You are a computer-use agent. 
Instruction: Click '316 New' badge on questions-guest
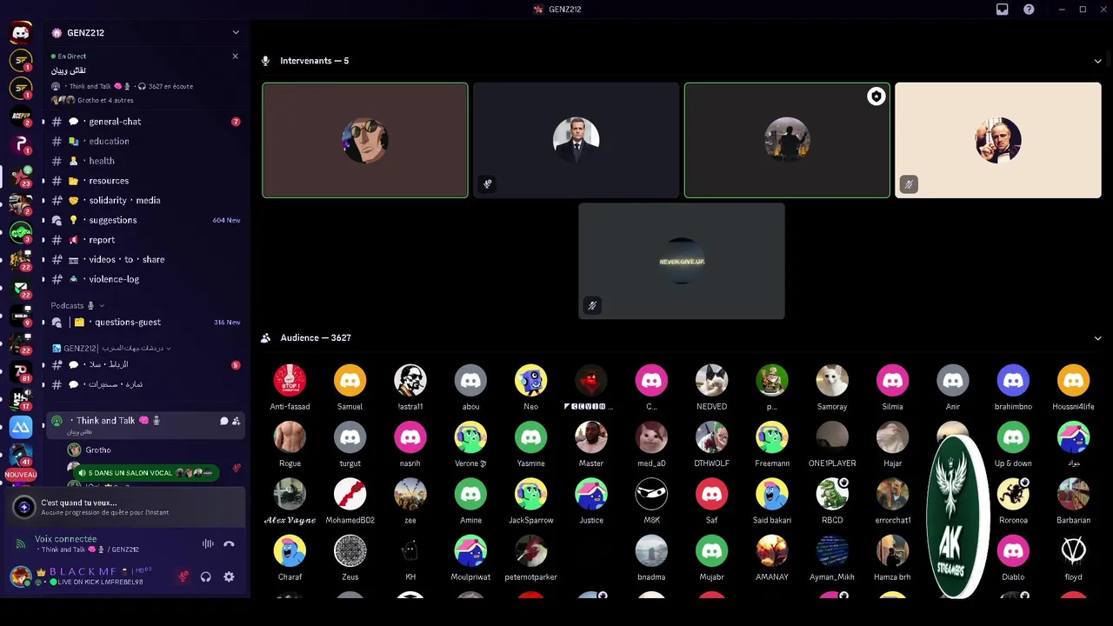tap(226, 322)
